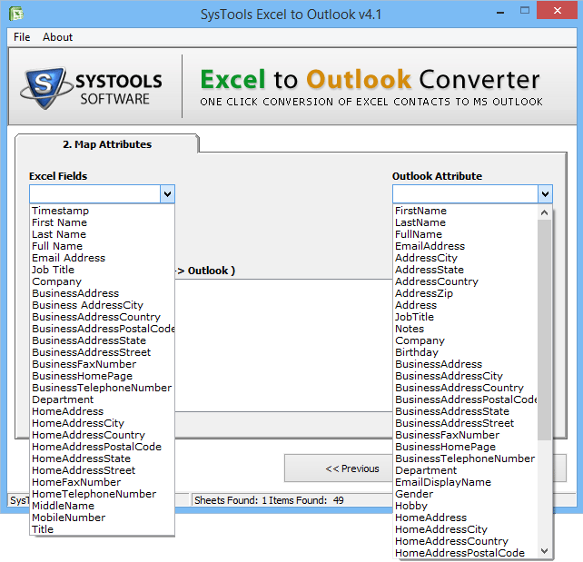The image size is (583, 562).
Task: Select Notes in Outlook Attribute list
Action: coord(466,329)
